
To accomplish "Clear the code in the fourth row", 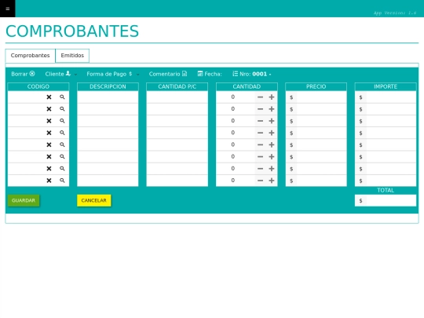I will pos(49,133).
